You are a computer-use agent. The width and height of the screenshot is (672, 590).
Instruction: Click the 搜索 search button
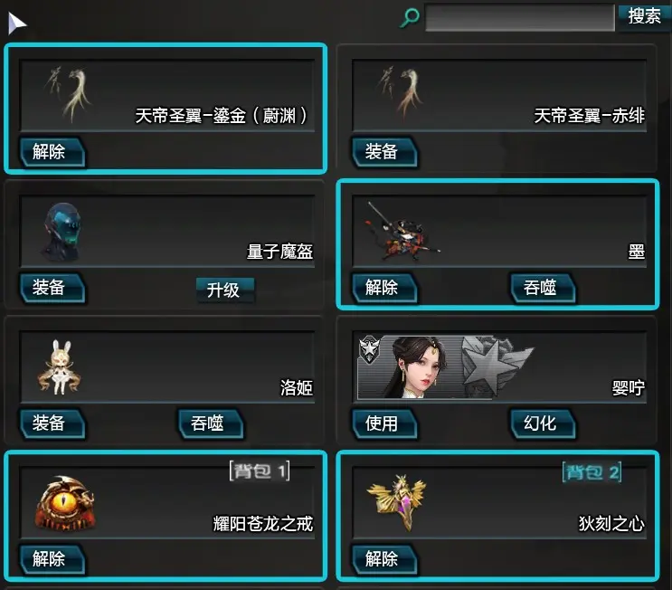pyautogui.click(x=644, y=16)
